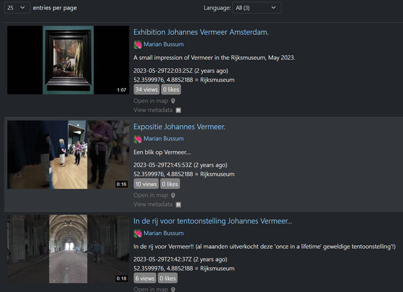Click map pin icon in Expositie entry
This screenshot has width=403, height=292.
173,196
